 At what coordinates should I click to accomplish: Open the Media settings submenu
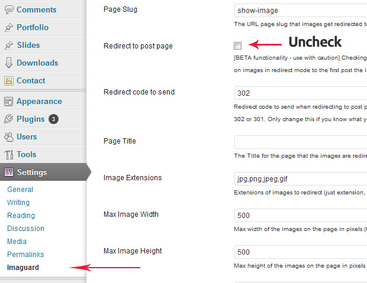point(17,241)
